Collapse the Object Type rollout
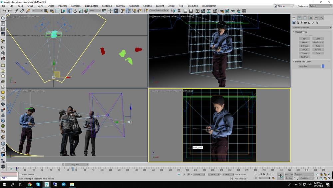333x188 pixels. click(x=301, y=32)
